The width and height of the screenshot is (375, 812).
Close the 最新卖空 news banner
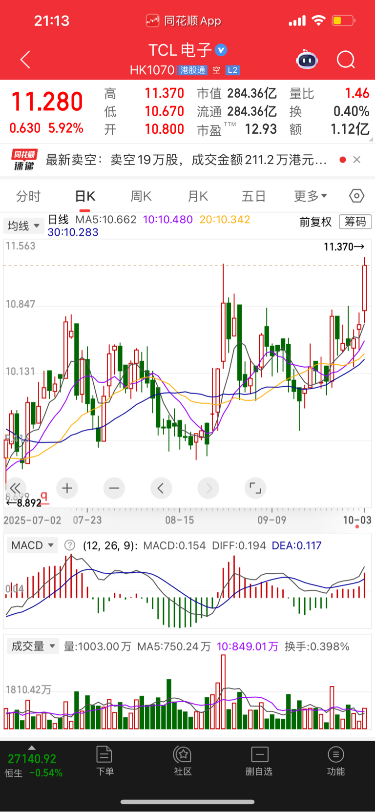[357, 160]
